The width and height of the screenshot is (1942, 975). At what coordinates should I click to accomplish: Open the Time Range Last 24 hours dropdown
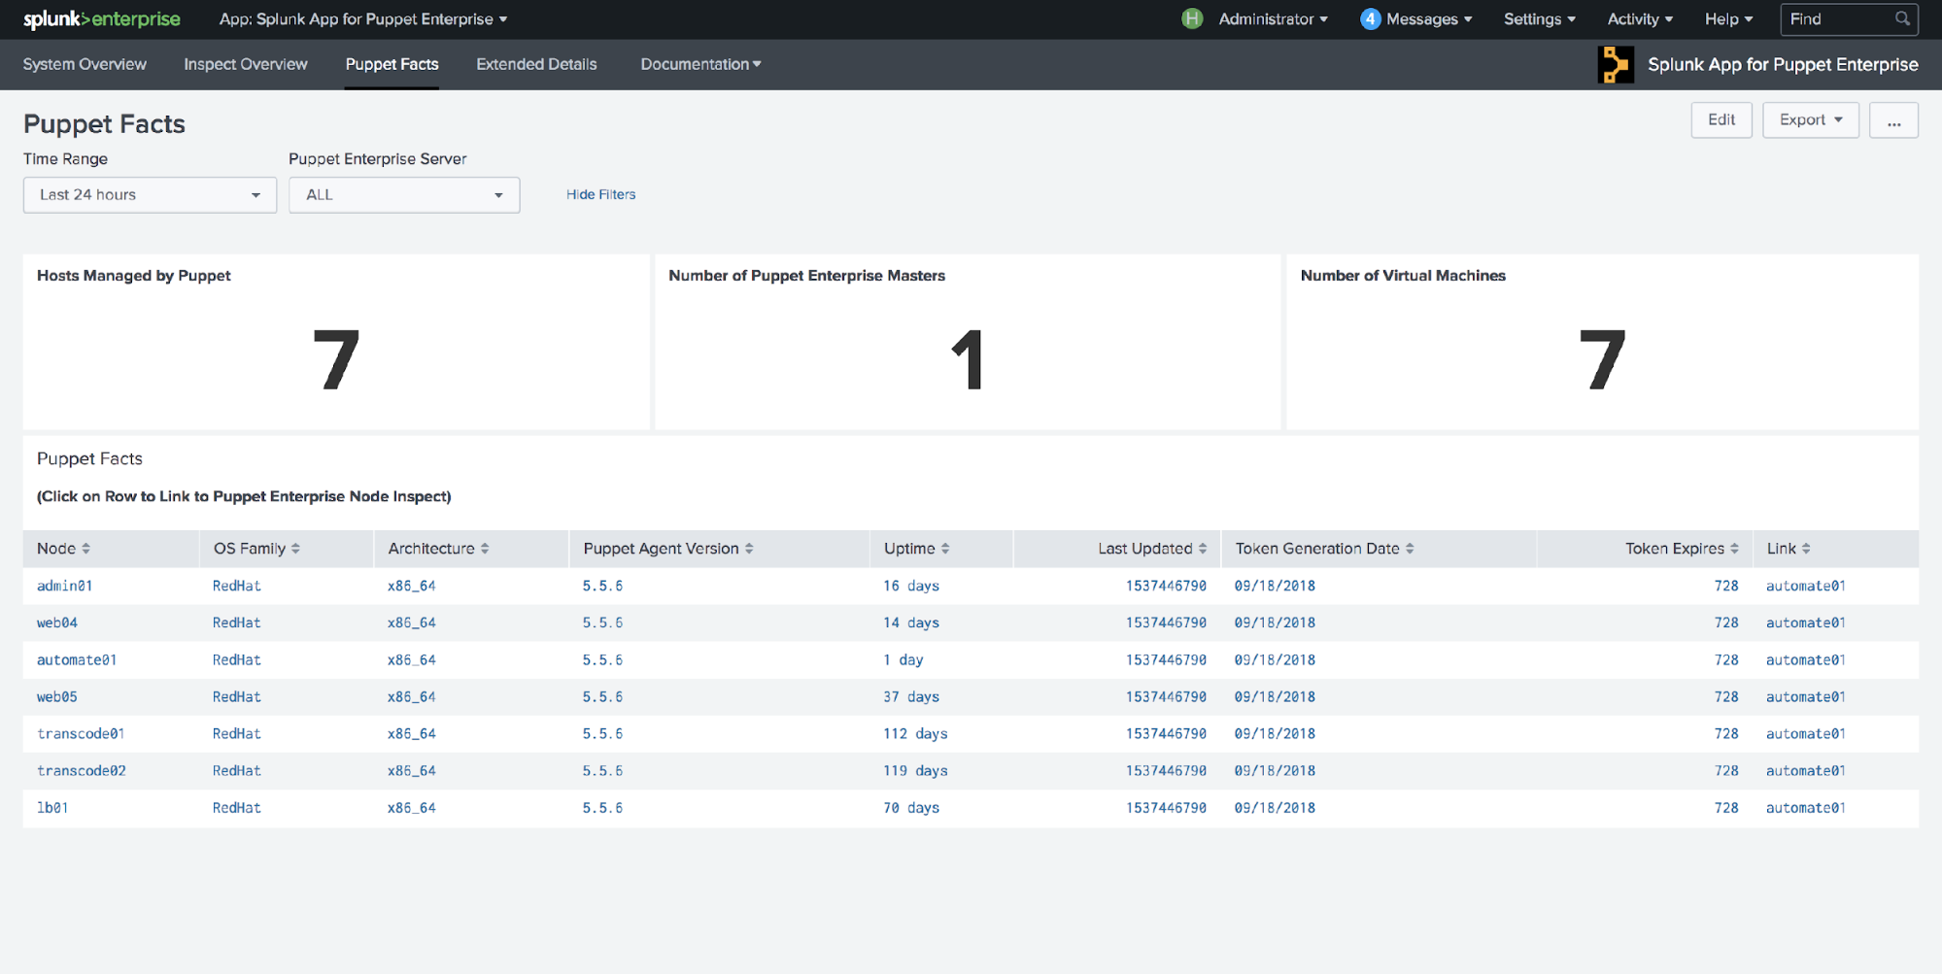[150, 195]
